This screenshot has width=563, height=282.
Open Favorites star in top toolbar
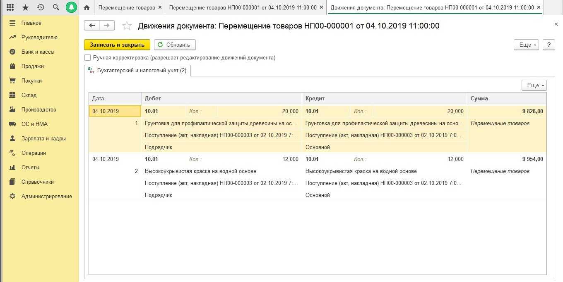click(x=25, y=7)
